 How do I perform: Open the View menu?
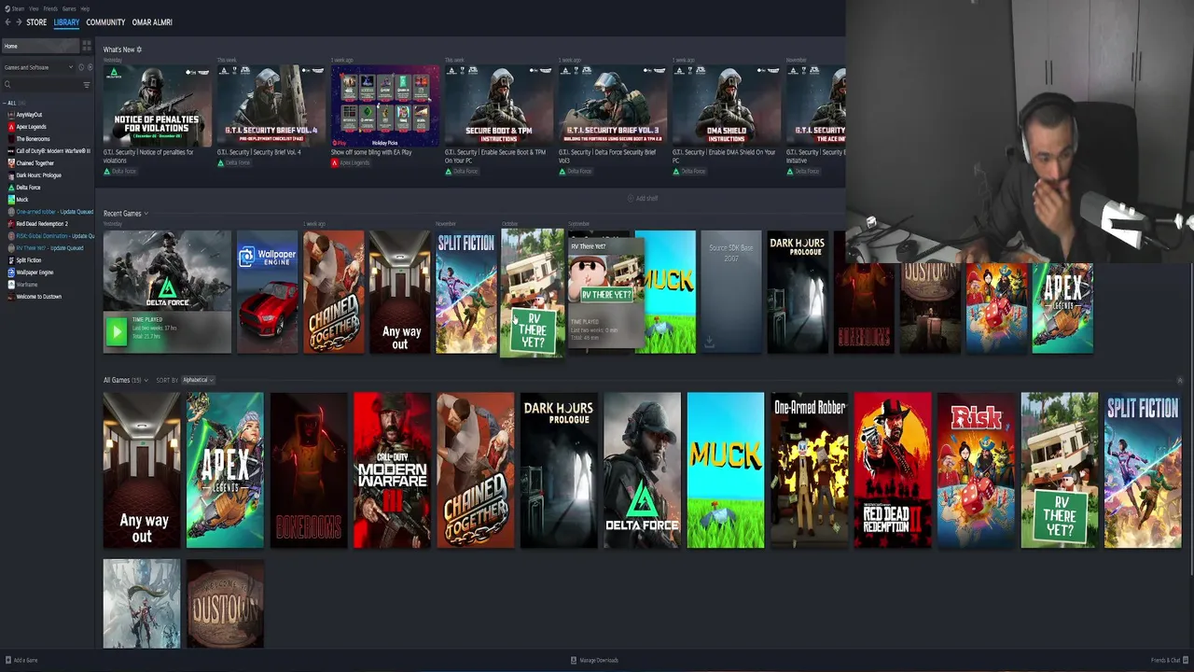point(34,8)
